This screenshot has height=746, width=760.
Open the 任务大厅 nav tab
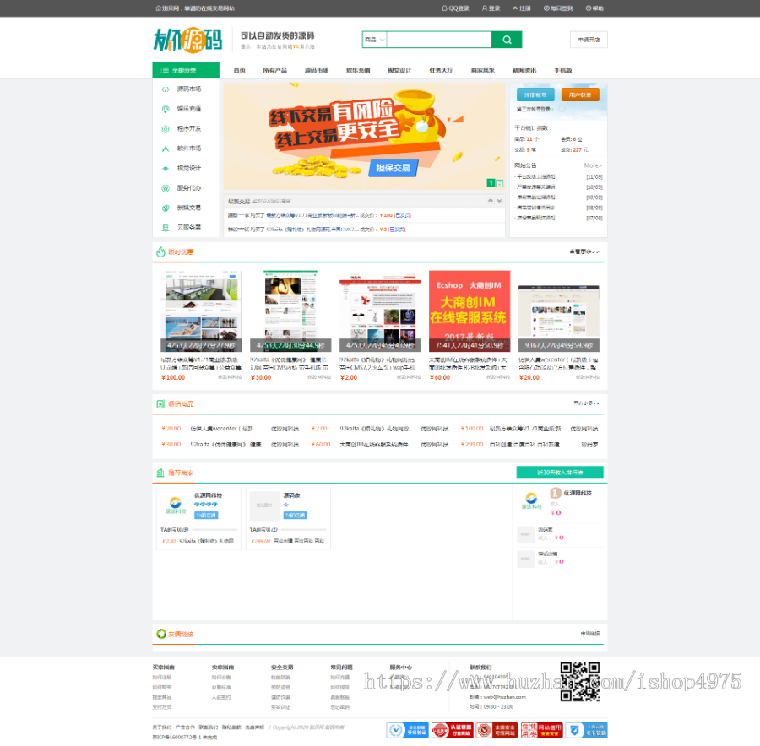point(440,70)
